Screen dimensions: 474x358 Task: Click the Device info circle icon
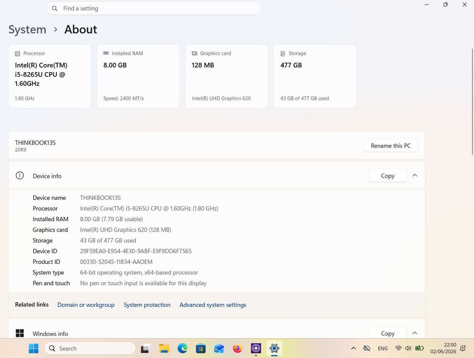(19, 175)
